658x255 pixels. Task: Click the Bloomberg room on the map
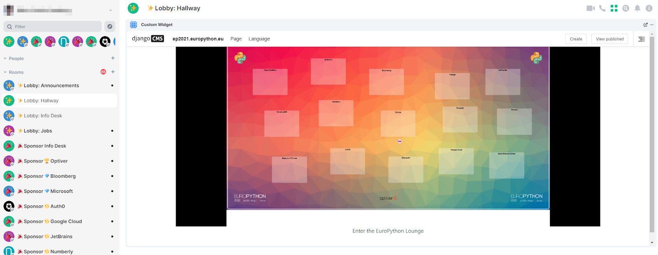coord(387,82)
